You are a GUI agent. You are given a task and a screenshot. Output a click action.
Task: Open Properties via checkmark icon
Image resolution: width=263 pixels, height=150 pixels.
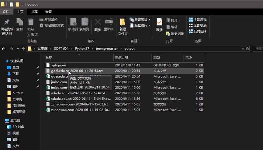159,22
